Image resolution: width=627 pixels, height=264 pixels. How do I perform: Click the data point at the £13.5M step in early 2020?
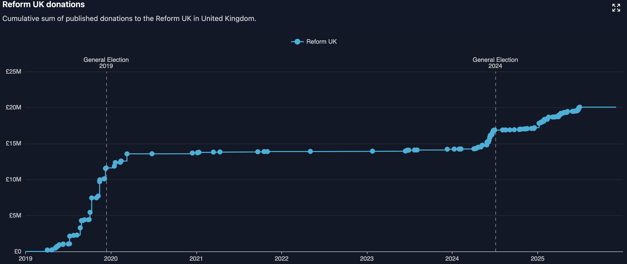(x=127, y=154)
